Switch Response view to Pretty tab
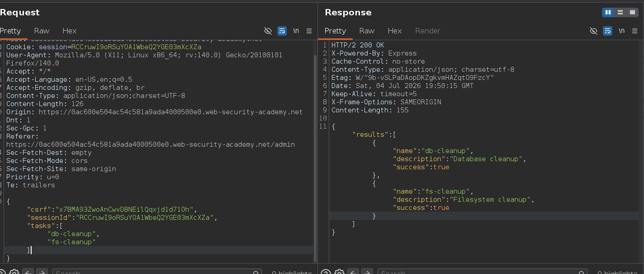 click(x=335, y=31)
